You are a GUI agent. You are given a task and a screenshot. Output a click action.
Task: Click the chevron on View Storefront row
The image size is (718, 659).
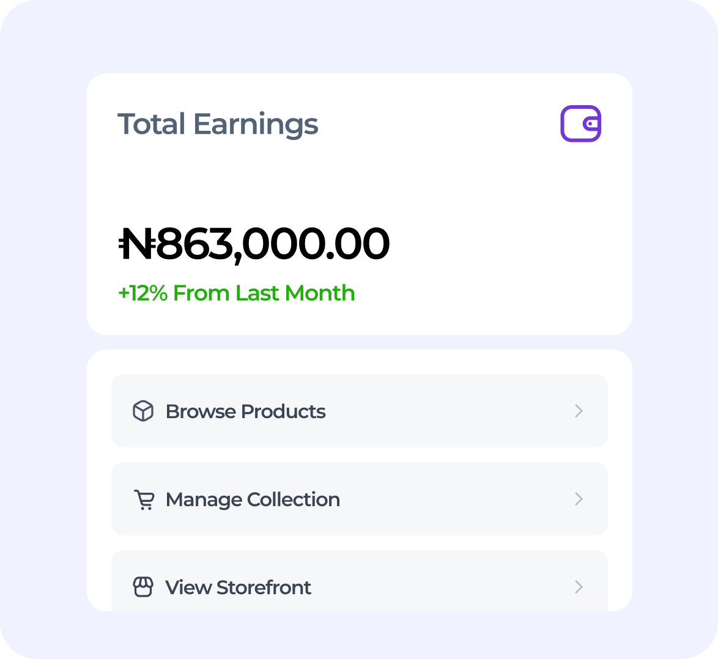click(x=579, y=587)
